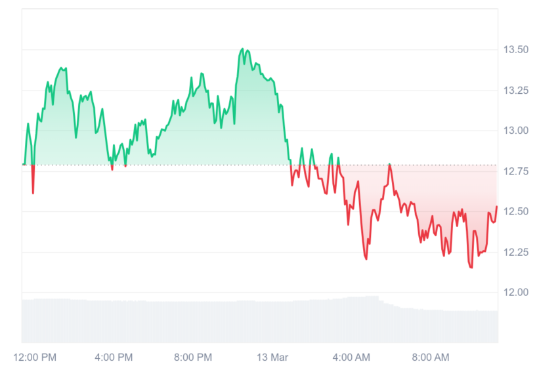Screen dimensions: 558x372
Task: Click the 13.50 price axis label
Action: [x=515, y=49]
